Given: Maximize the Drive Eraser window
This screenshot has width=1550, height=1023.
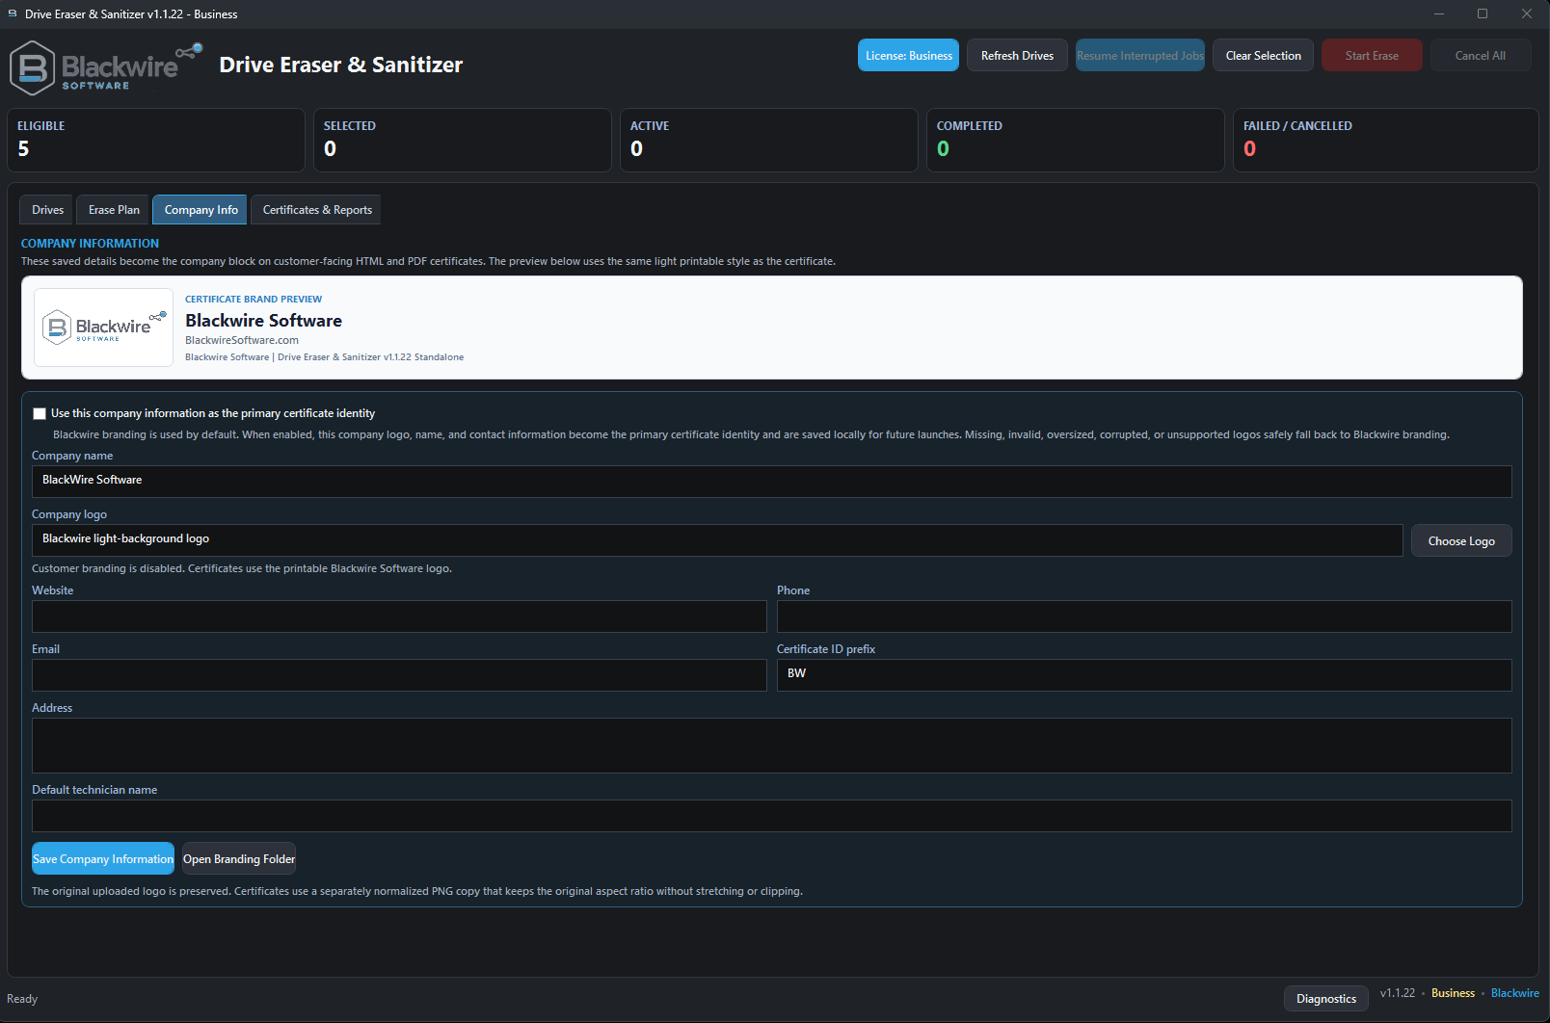Looking at the screenshot, I should pyautogui.click(x=1483, y=14).
